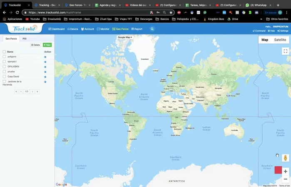Check the OFKJVBKN geo fence checkbox

4,66
